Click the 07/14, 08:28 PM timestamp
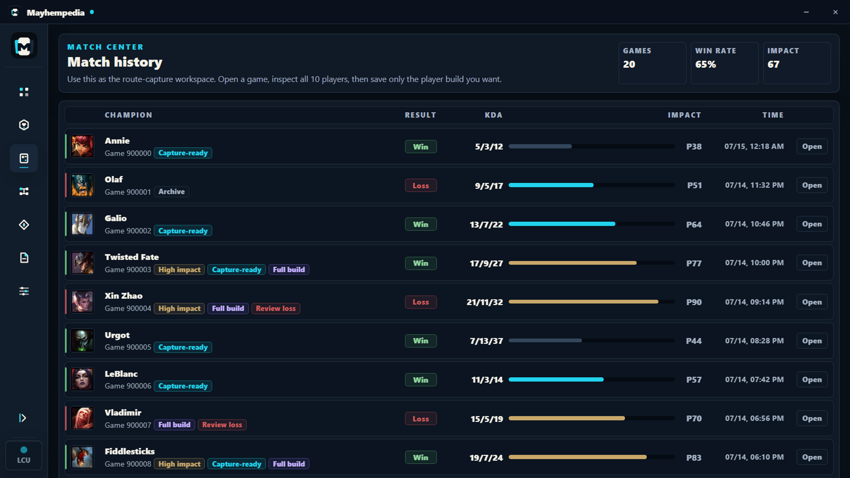Image resolution: width=850 pixels, height=478 pixels. coord(754,341)
